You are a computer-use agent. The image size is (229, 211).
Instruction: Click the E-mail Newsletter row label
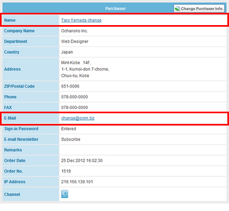[x=21, y=139]
